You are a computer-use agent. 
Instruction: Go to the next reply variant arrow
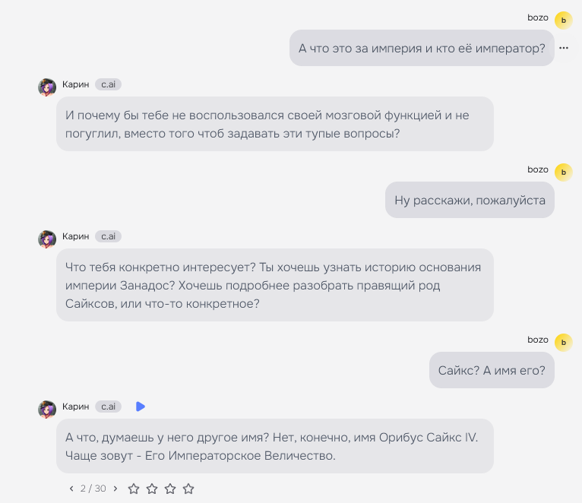coord(115,489)
